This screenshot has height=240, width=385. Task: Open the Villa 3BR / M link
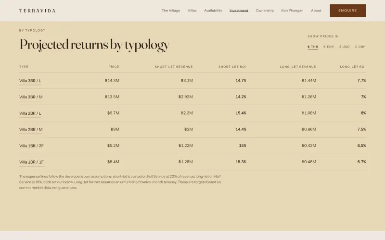coord(31,97)
